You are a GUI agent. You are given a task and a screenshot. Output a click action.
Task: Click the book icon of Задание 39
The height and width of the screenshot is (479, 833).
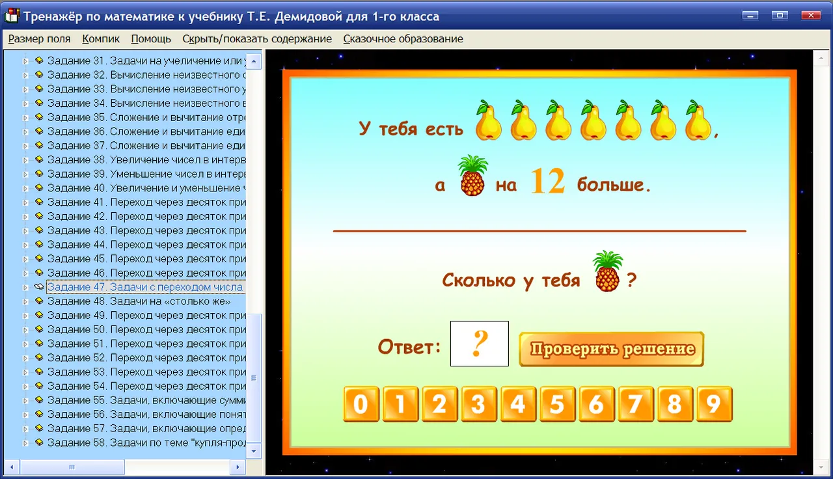click(39, 174)
